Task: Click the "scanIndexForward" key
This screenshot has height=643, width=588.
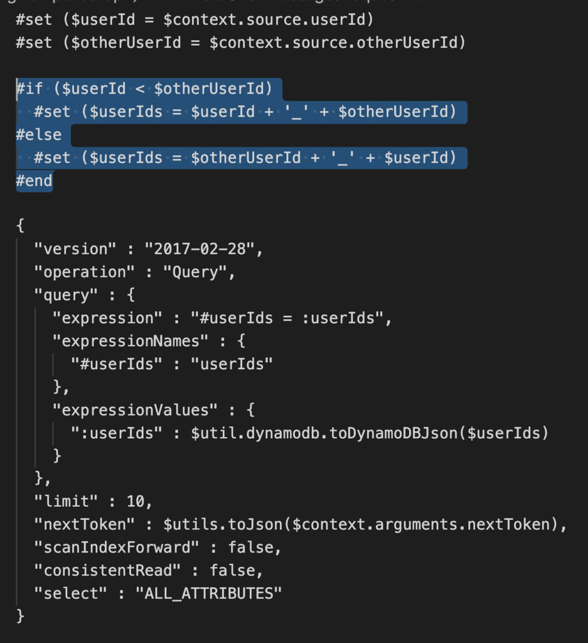Action: point(117,548)
